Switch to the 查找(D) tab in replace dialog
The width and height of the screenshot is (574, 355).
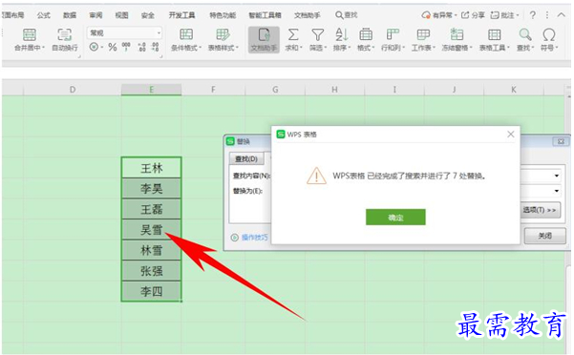point(246,159)
